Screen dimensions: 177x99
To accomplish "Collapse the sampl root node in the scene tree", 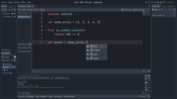I will point(2,13).
